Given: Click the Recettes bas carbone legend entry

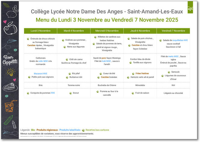Looking at the screenshot, I should click(97, 130).
